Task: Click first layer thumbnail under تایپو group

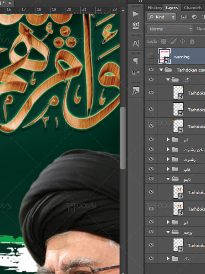Action: pyautogui.click(x=178, y=192)
